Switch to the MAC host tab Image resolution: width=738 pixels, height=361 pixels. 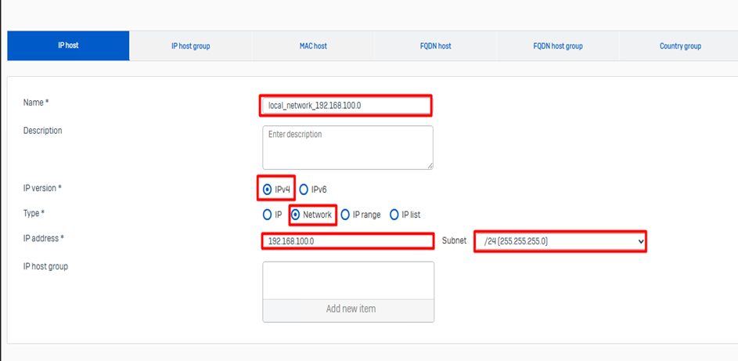(313, 46)
